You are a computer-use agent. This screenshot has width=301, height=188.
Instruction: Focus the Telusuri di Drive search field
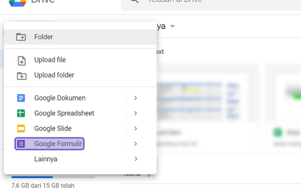pyautogui.click(x=211, y=4)
